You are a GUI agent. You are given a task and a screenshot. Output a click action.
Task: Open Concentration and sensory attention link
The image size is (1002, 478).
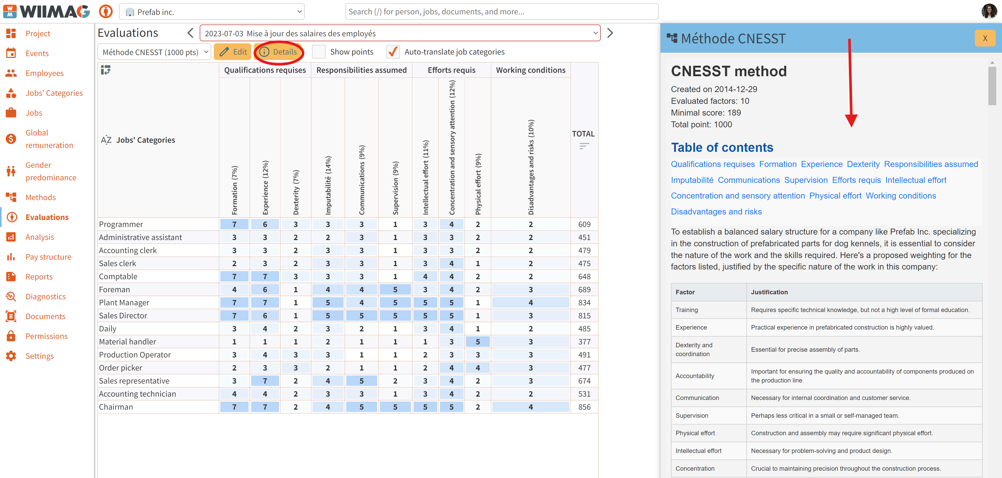click(738, 195)
